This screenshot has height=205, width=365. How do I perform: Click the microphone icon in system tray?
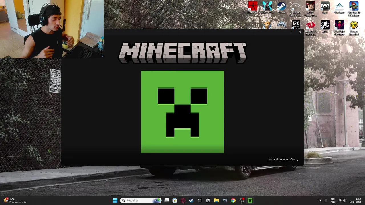coord(326,200)
